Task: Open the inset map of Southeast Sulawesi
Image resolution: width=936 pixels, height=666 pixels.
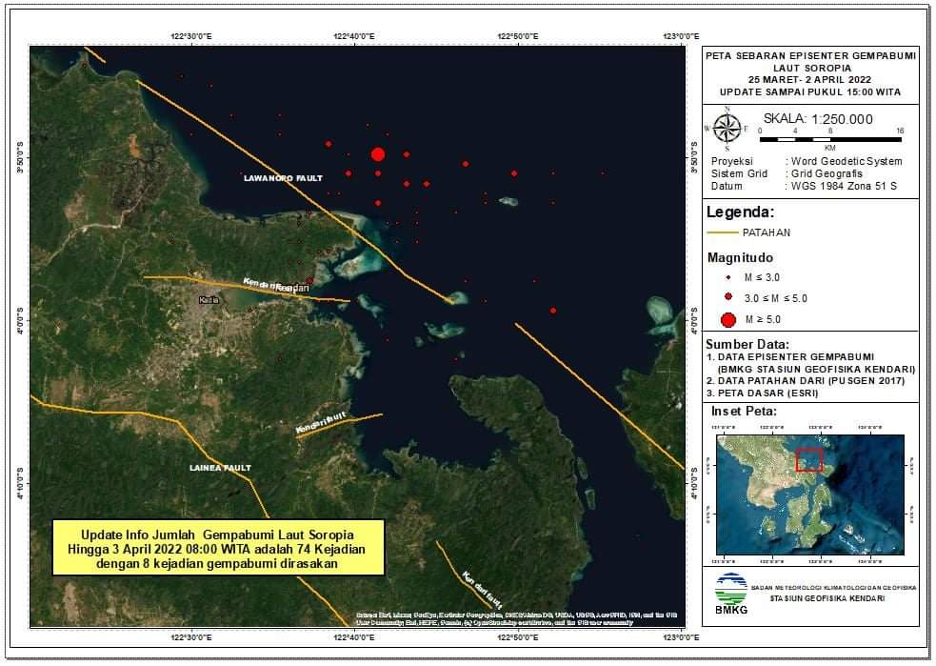Action: [809, 489]
